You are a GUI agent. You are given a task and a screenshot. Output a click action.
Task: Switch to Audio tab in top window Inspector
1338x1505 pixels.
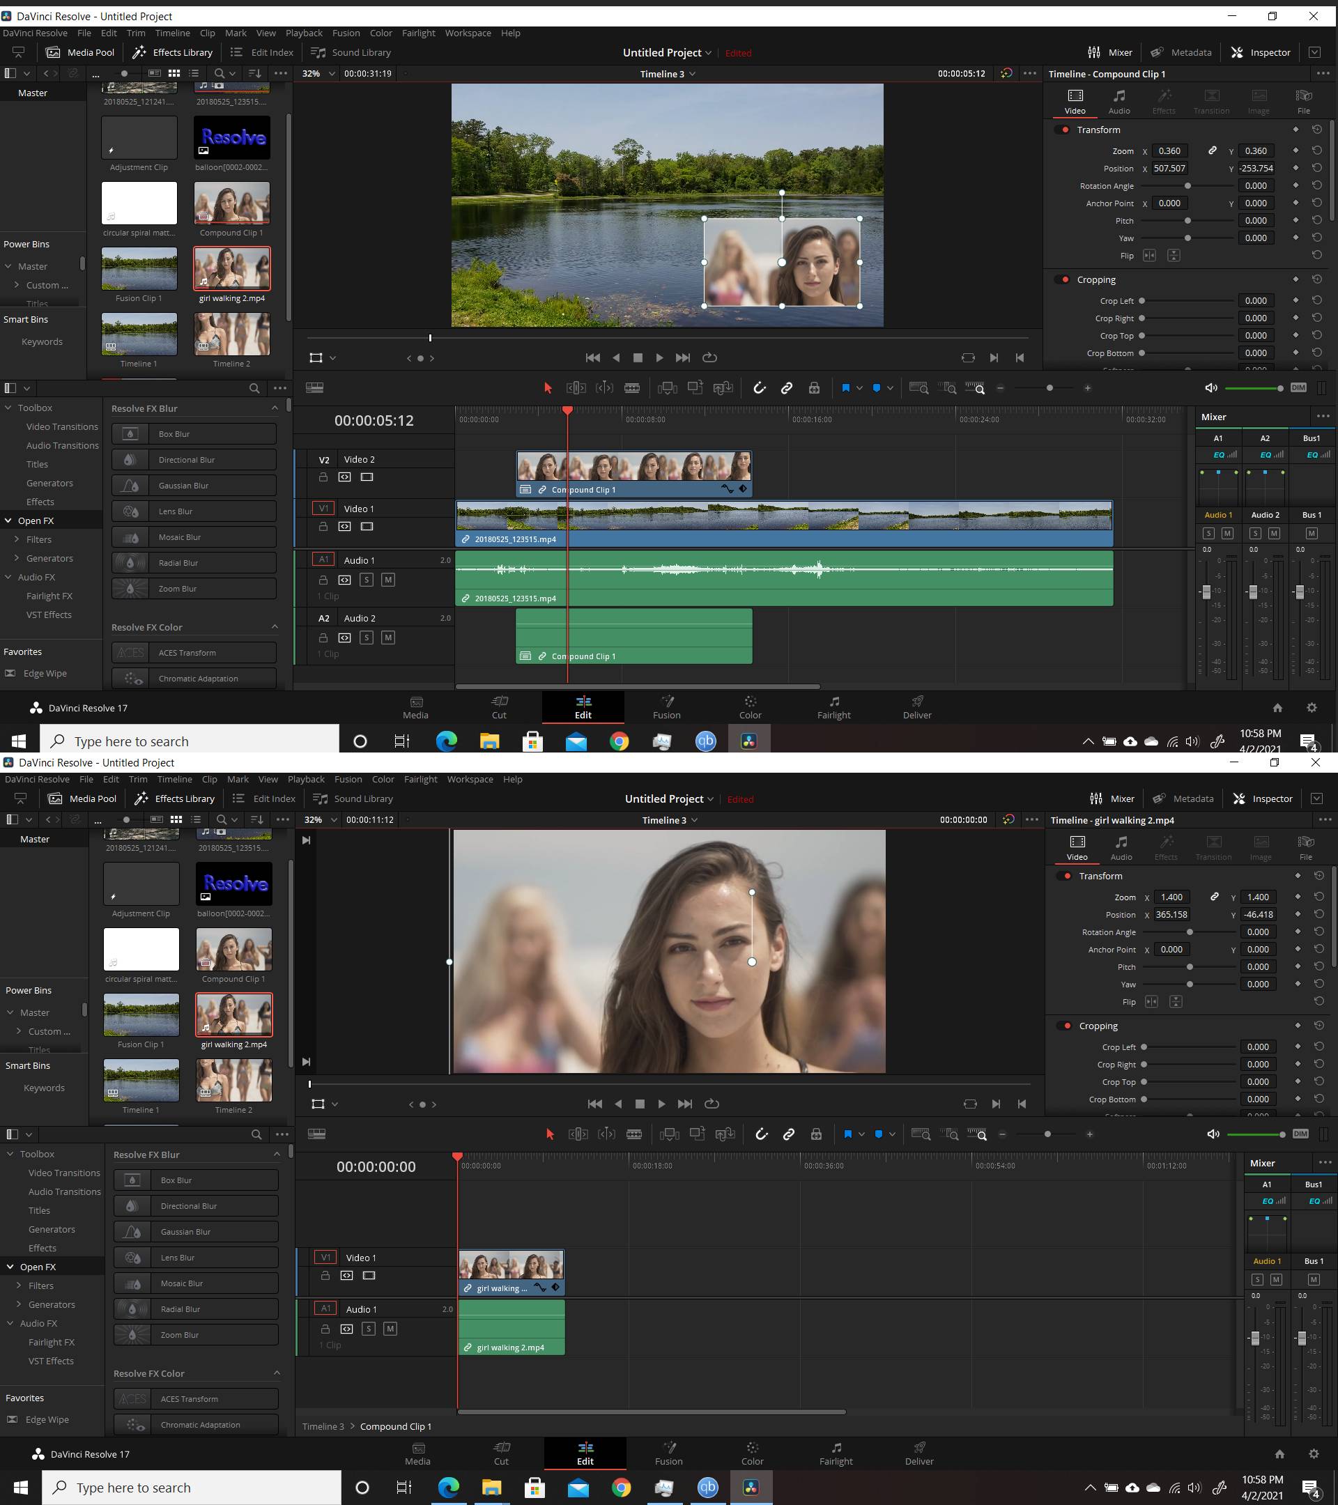click(x=1118, y=102)
